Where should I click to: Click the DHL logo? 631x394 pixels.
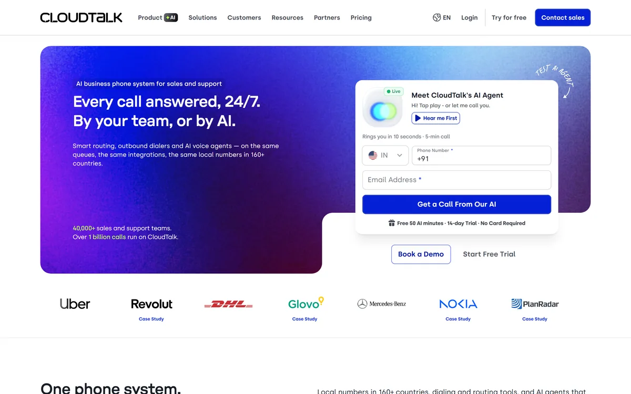[228, 304]
